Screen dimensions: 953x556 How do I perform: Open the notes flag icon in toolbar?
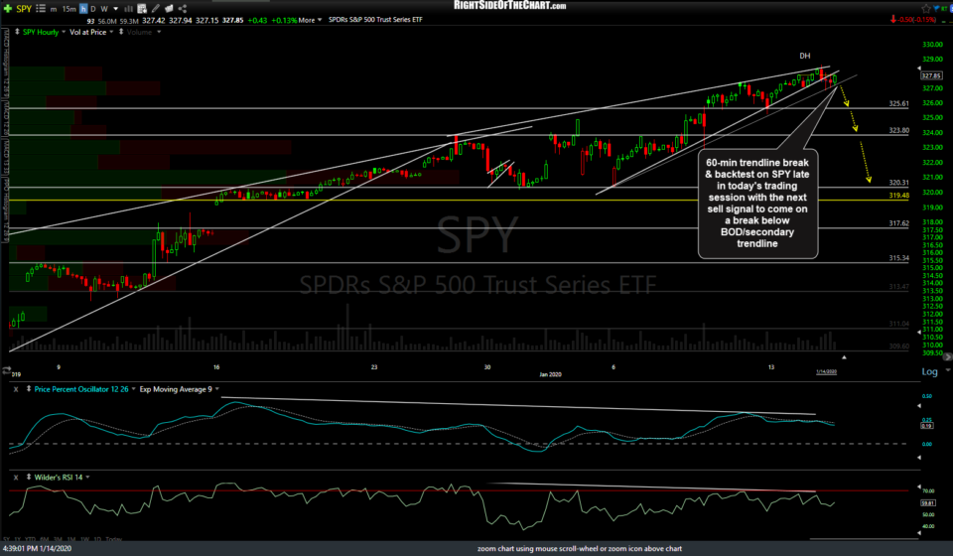tap(169, 9)
